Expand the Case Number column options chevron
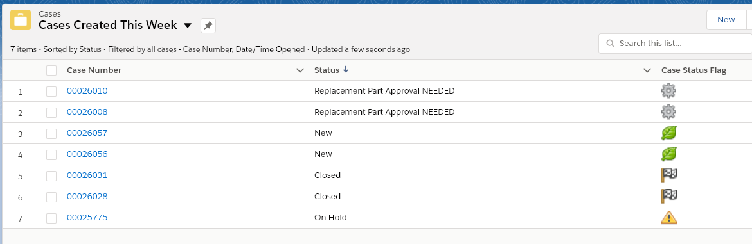 (x=300, y=70)
